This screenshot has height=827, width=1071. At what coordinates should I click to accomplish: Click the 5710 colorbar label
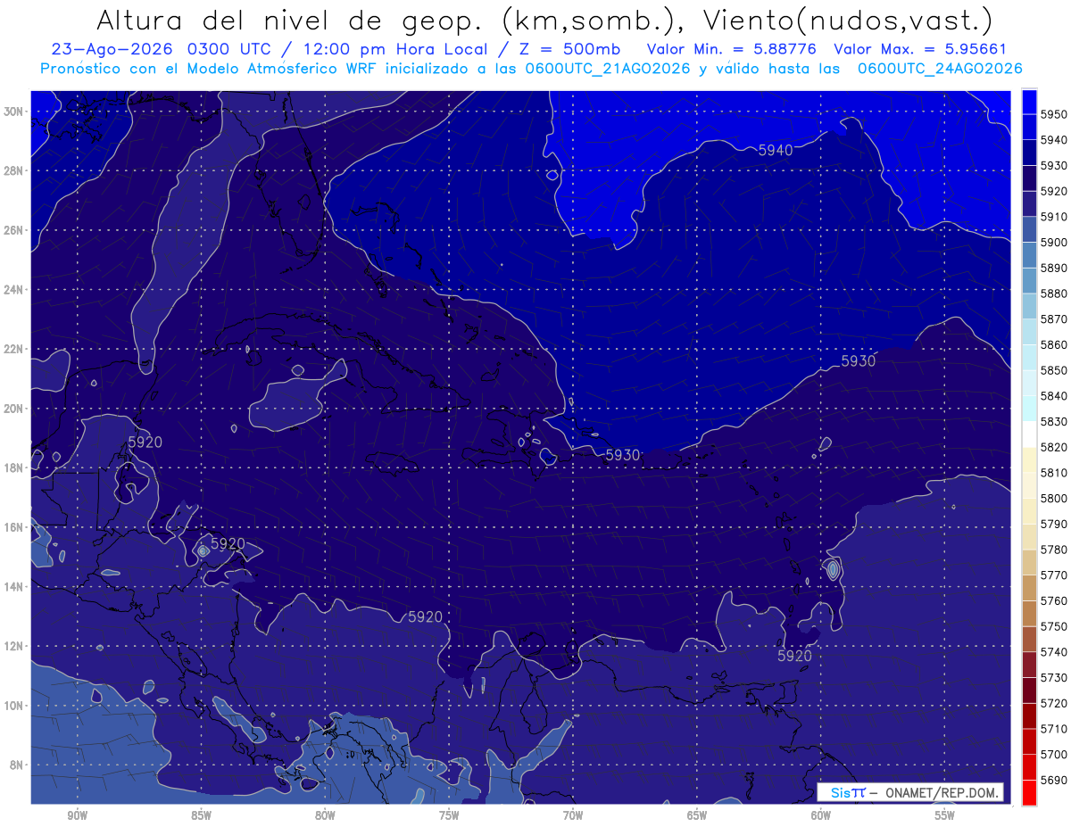click(1053, 729)
